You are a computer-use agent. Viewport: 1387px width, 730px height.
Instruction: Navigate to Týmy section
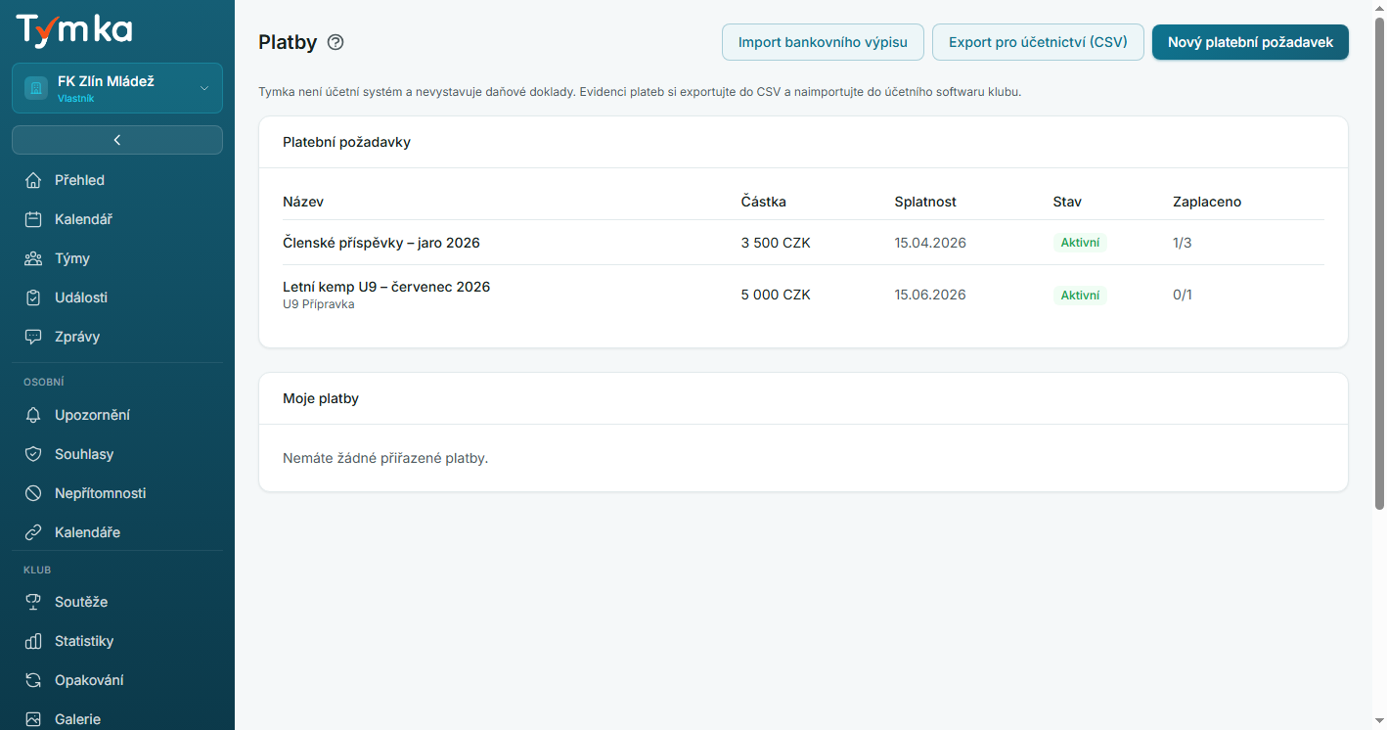[x=117, y=258]
